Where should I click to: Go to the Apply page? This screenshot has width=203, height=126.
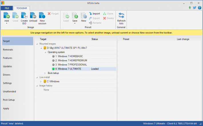18,108
